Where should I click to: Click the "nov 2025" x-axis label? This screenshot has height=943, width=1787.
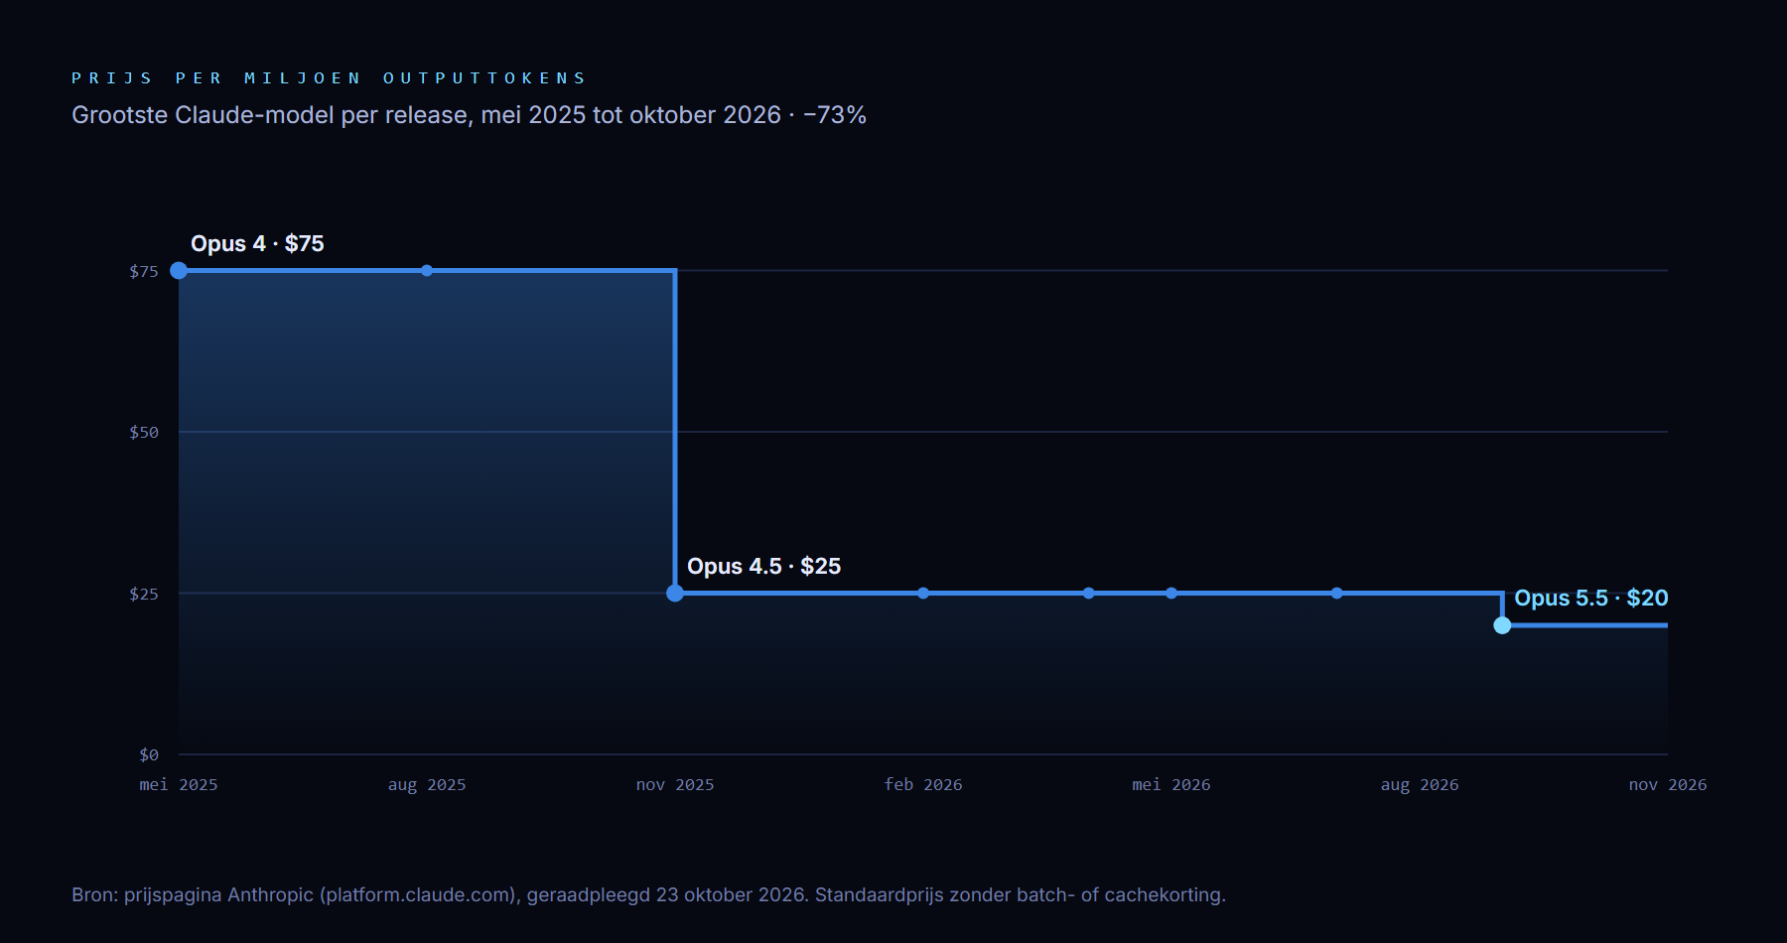[x=675, y=784]
